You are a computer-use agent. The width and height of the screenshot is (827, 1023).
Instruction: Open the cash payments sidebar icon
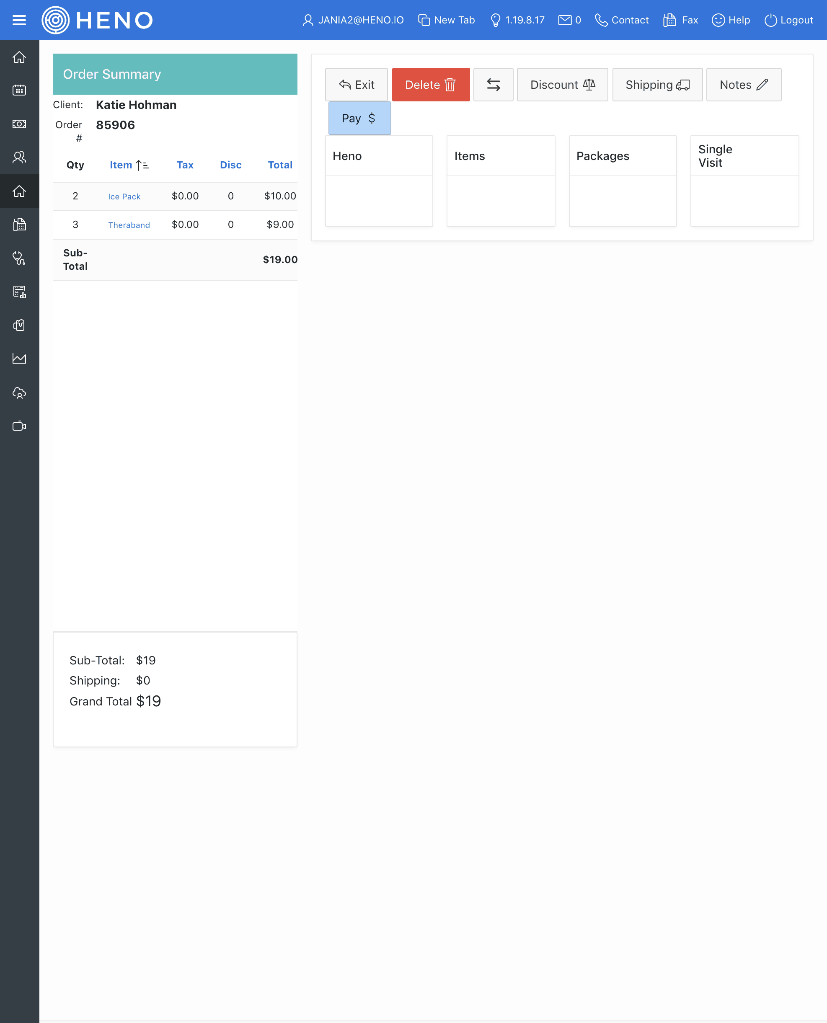19,124
